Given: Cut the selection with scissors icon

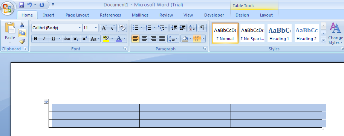Looking at the screenshot, I should (x=22, y=25).
